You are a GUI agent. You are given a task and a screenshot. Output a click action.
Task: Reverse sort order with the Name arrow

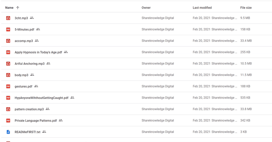pos(18,8)
